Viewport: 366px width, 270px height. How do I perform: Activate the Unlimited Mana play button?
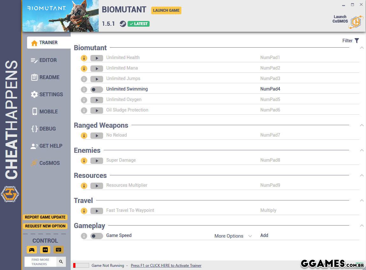pyautogui.click(x=96, y=69)
